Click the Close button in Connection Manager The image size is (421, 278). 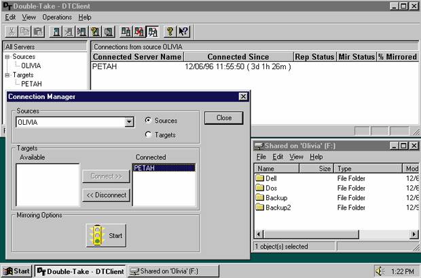point(223,118)
